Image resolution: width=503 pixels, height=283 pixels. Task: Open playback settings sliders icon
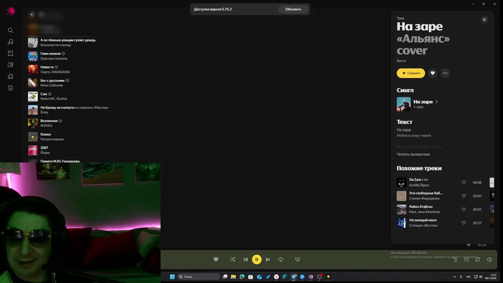(x=478, y=259)
